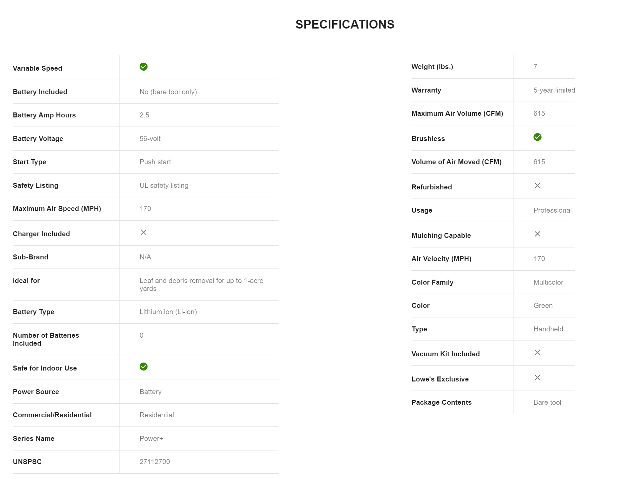This screenshot has height=479, width=637.
Task: Click the green checkmark beside Variable Speed
Action: click(x=144, y=67)
